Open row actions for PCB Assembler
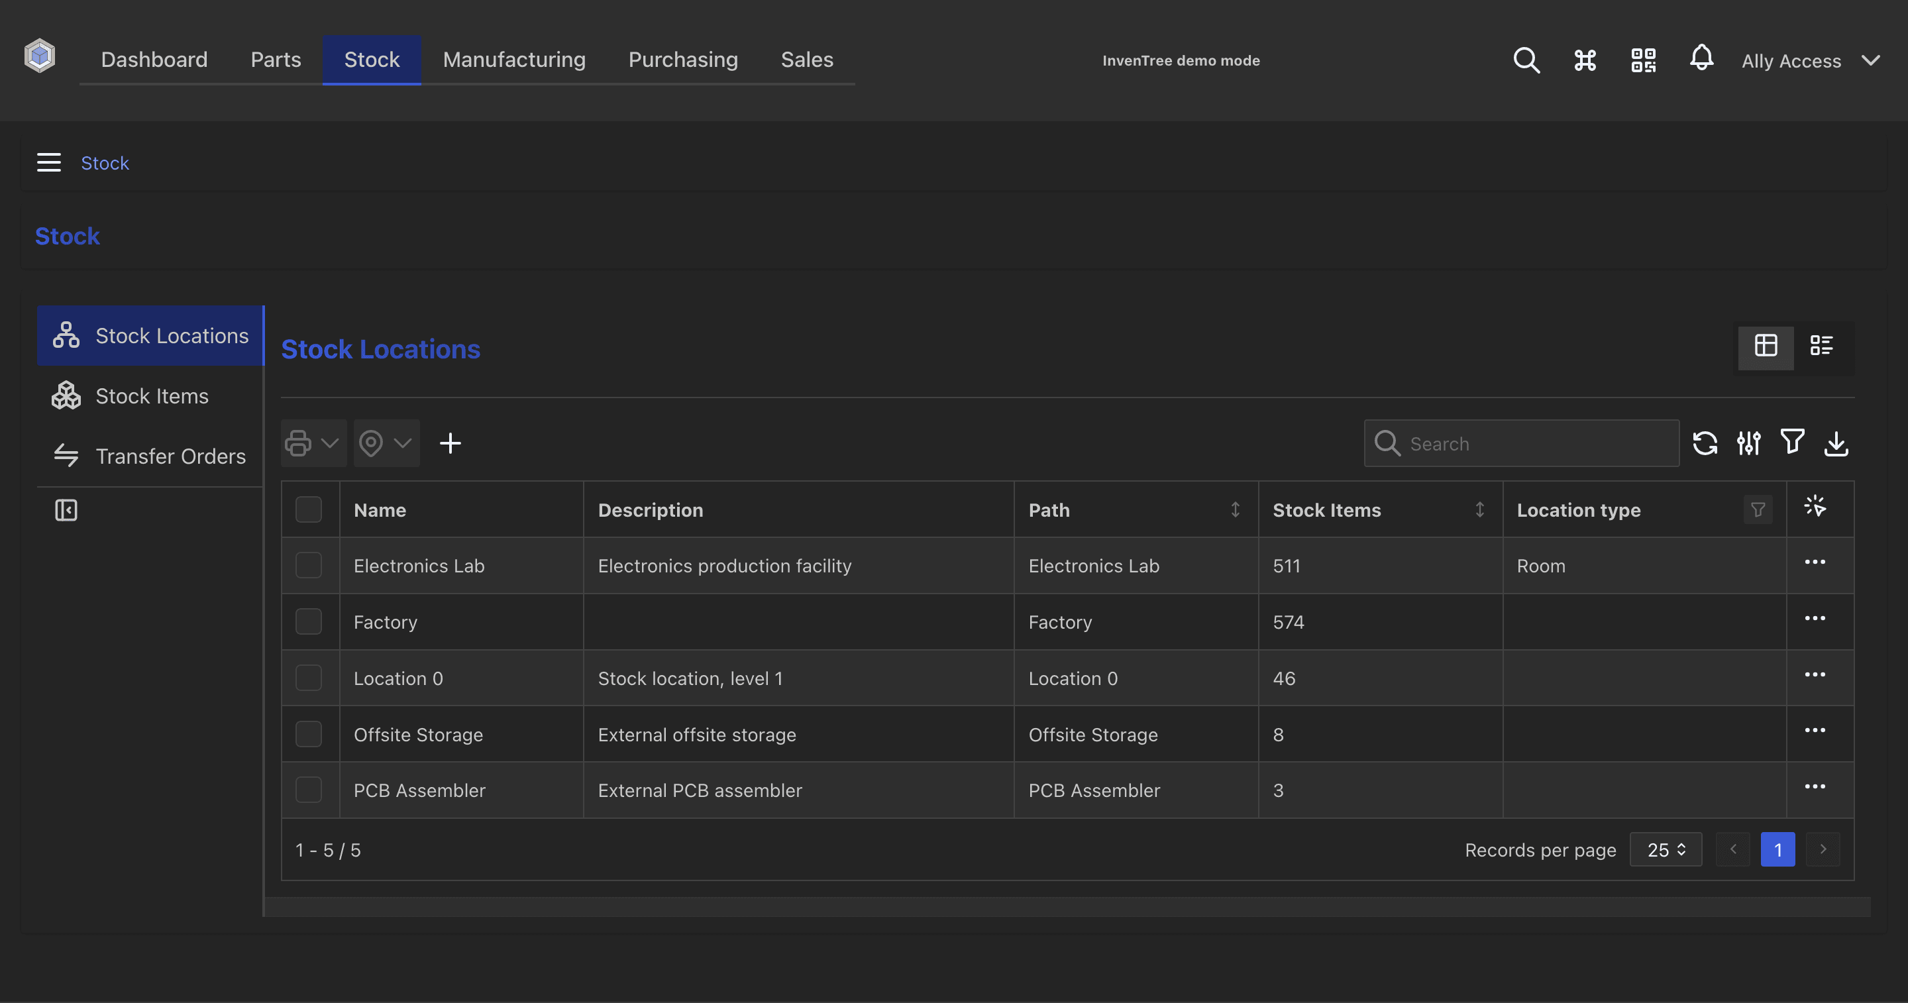 [x=1815, y=786]
